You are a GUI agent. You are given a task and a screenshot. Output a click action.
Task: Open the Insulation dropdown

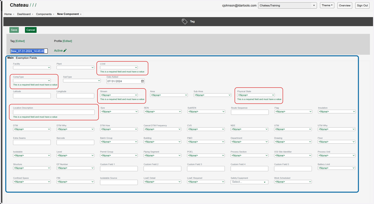(x=337, y=111)
